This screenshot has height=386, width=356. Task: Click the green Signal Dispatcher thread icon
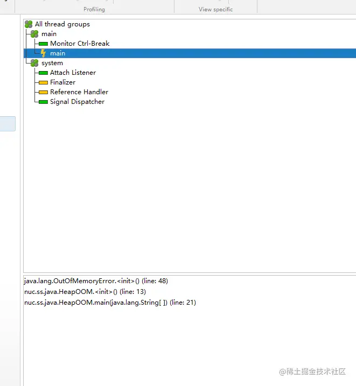coord(43,102)
